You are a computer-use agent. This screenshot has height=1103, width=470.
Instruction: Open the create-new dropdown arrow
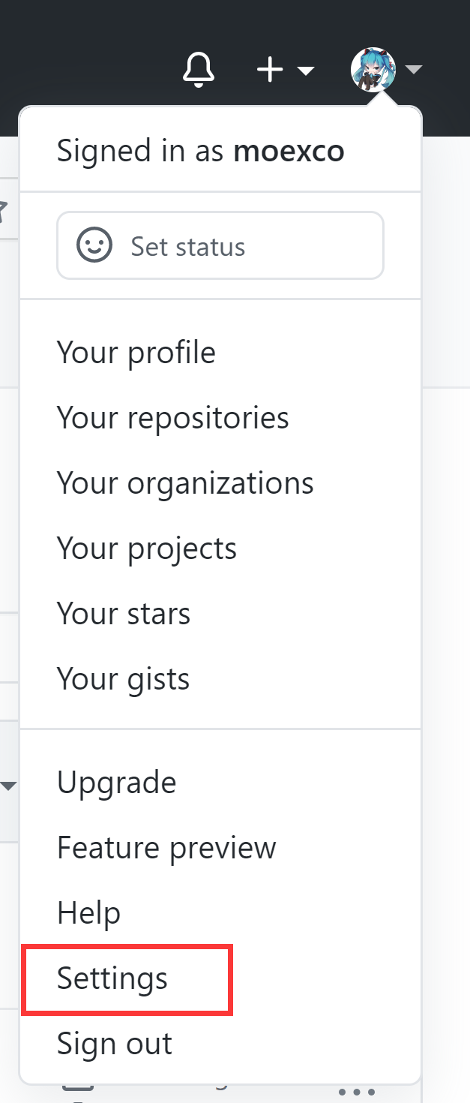pos(306,71)
